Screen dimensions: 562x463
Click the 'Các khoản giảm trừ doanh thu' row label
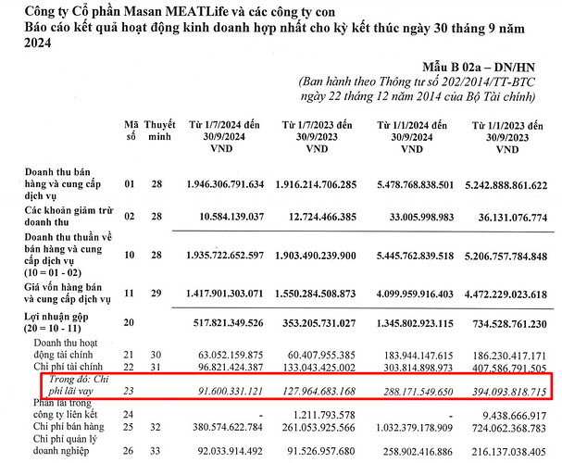click(69, 216)
